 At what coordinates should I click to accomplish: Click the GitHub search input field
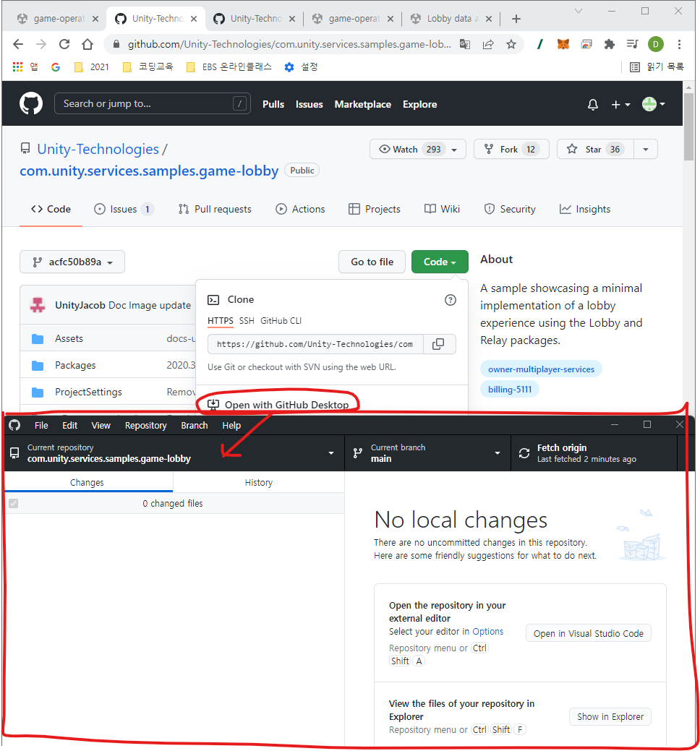click(153, 103)
